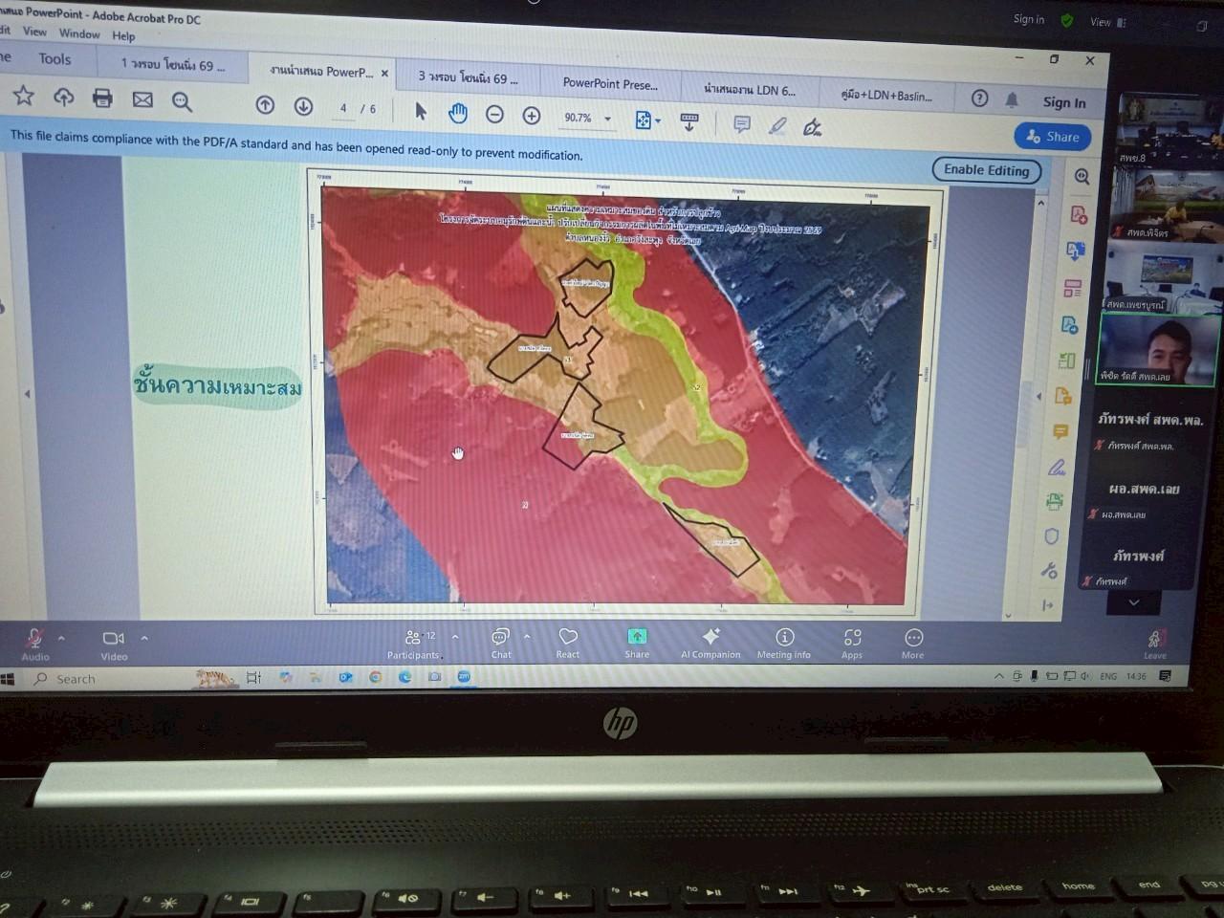Screen dimensions: 1224x918
Task: Click the bookmark star icon
Action: tap(23, 96)
